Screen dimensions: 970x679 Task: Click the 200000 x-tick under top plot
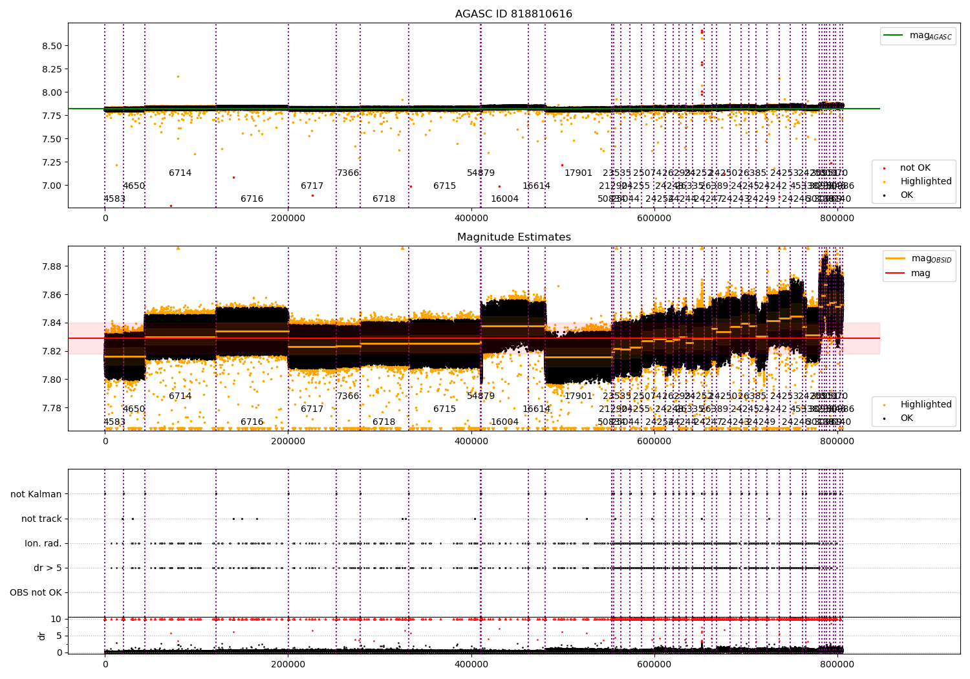click(x=288, y=219)
